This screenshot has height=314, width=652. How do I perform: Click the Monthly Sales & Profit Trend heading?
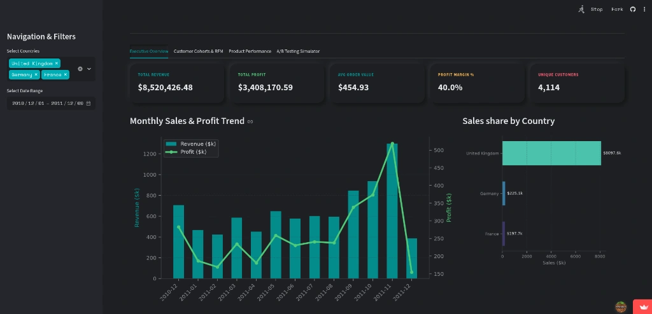tap(187, 121)
